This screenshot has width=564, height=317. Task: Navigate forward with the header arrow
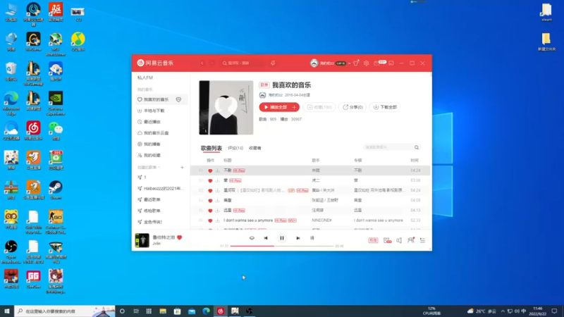(212, 63)
